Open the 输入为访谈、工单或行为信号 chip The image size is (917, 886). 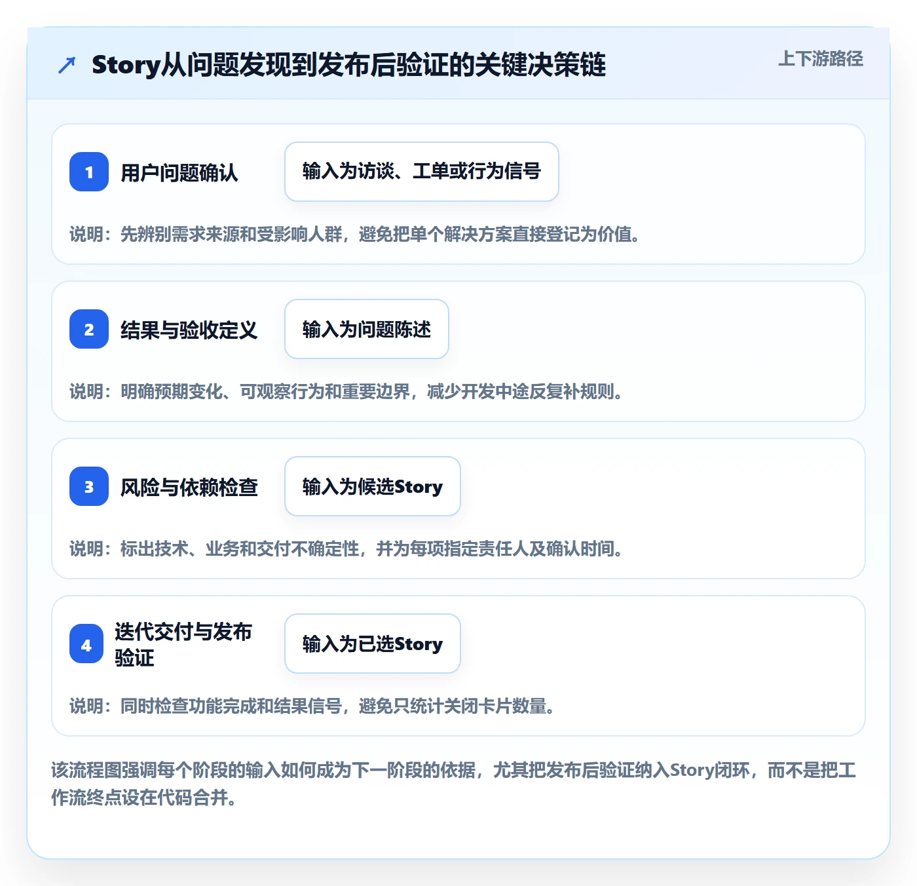(422, 172)
